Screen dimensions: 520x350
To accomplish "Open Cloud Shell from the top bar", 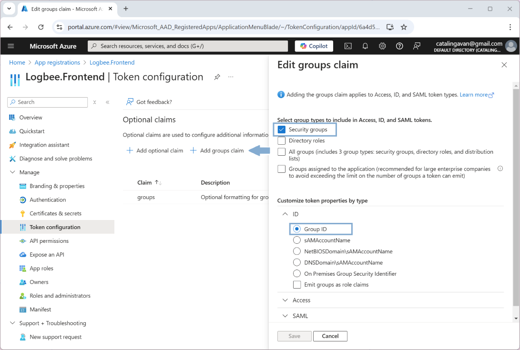I will coord(348,46).
